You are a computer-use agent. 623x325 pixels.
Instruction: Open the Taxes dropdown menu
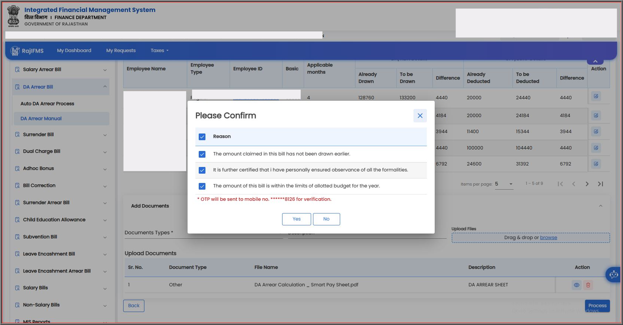click(160, 51)
